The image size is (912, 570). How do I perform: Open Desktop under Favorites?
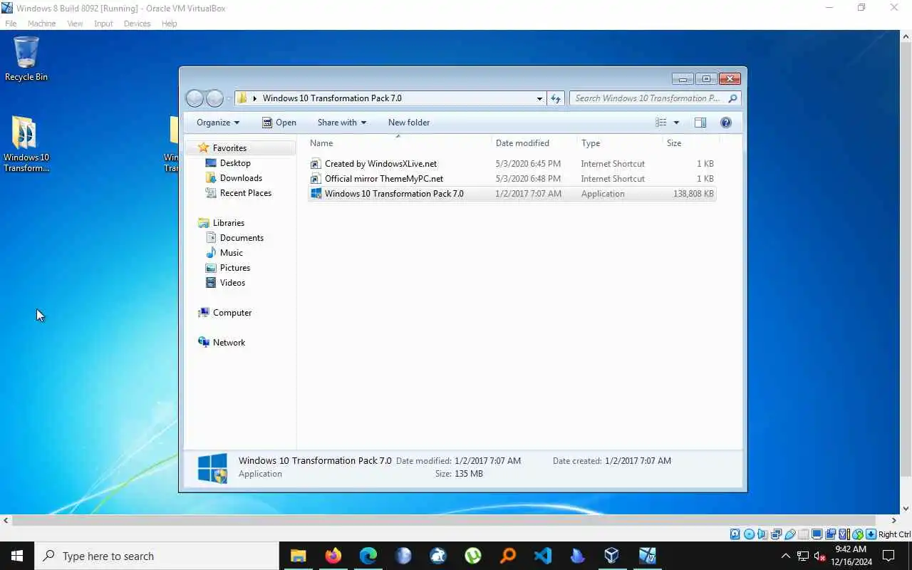[x=235, y=163]
